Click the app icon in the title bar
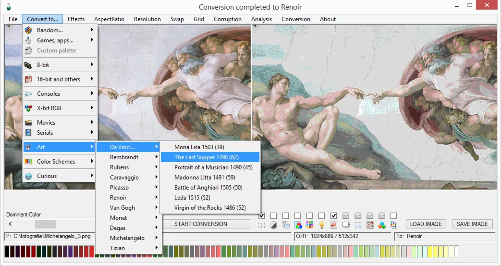The width and height of the screenshot is (501, 266). [x=8, y=7]
